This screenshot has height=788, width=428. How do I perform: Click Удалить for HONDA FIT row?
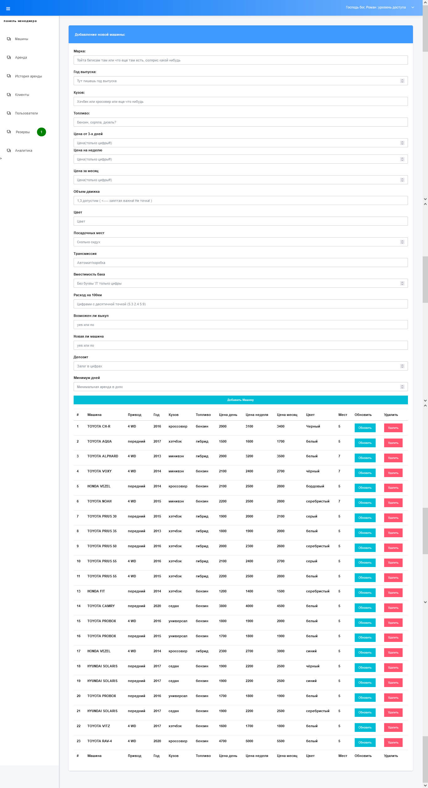pyautogui.click(x=393, y=593)
